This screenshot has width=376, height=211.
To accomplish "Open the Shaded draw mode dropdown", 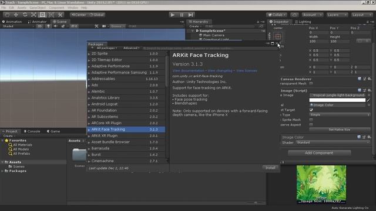I will [x=18, y=26].
